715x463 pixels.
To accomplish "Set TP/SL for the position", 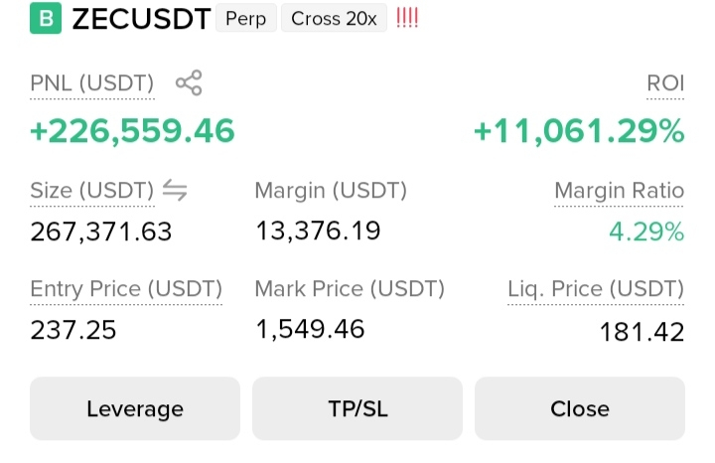I will pos(357,408).
